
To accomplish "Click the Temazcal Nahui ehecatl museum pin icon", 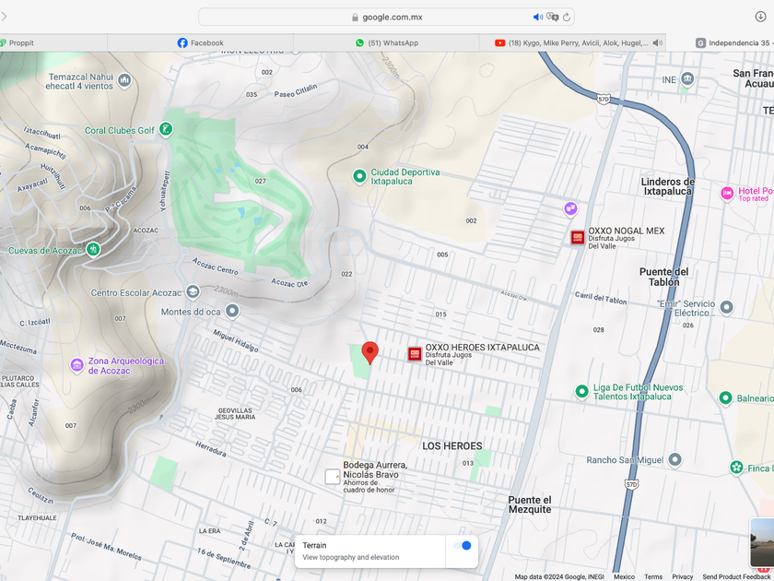I will (124, 80).
